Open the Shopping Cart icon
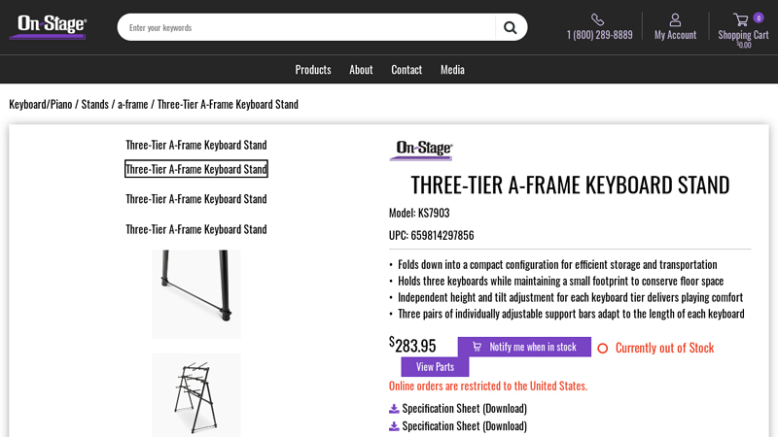Image resolution: width=778 pixels, height=437 pixels. coord(741,19)
